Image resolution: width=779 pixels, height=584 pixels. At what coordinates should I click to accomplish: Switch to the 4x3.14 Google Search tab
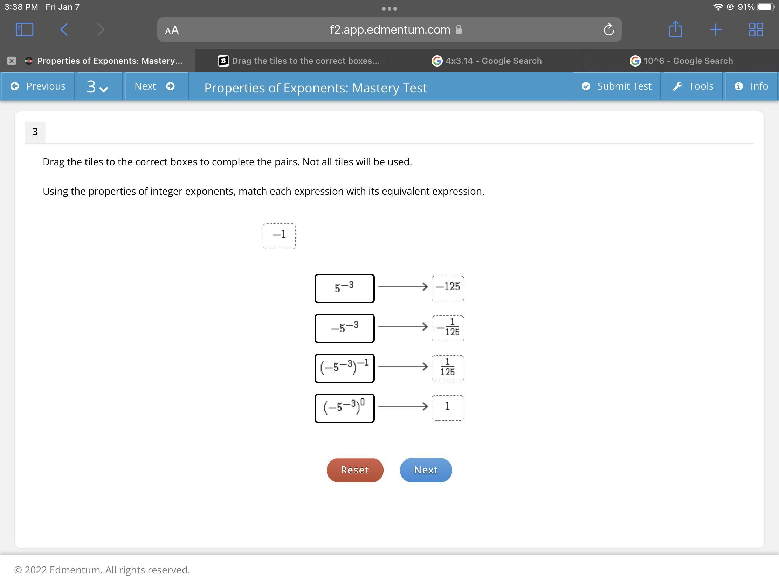[486, 61]
